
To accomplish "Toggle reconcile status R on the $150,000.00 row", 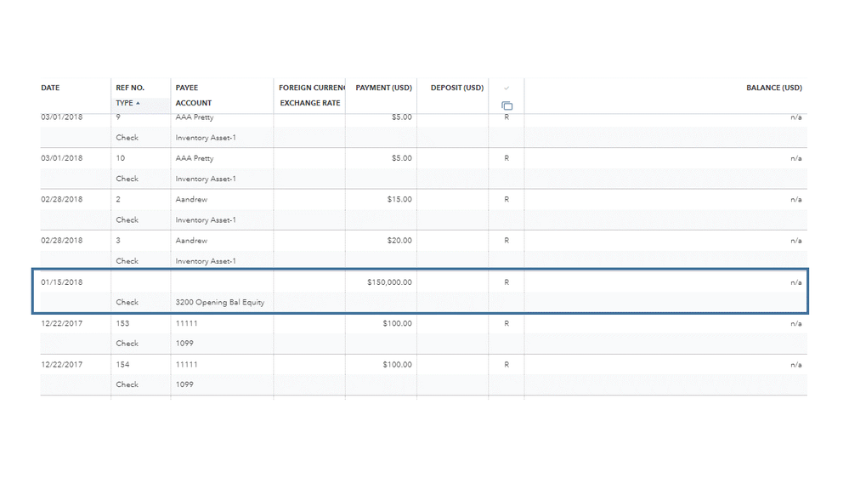I will (507, 282).
